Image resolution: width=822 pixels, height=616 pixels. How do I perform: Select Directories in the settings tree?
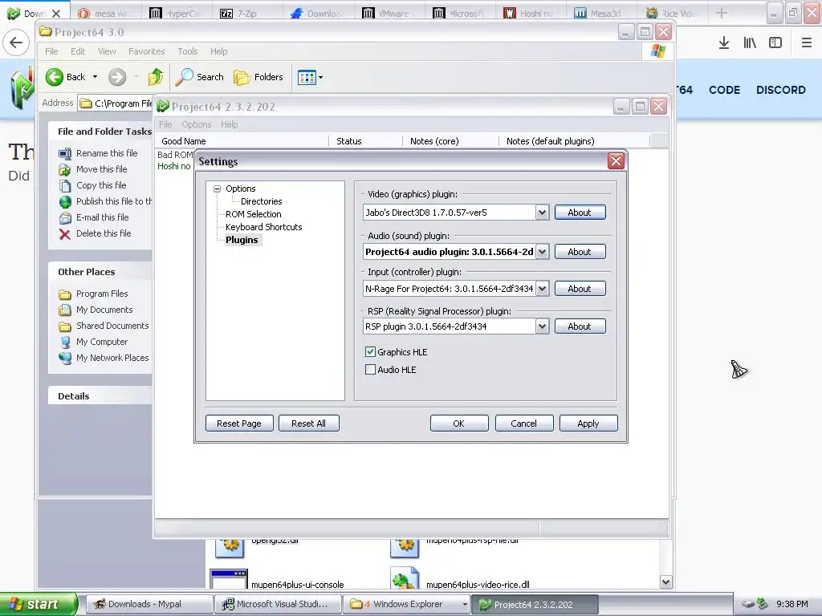coord(261,201)
